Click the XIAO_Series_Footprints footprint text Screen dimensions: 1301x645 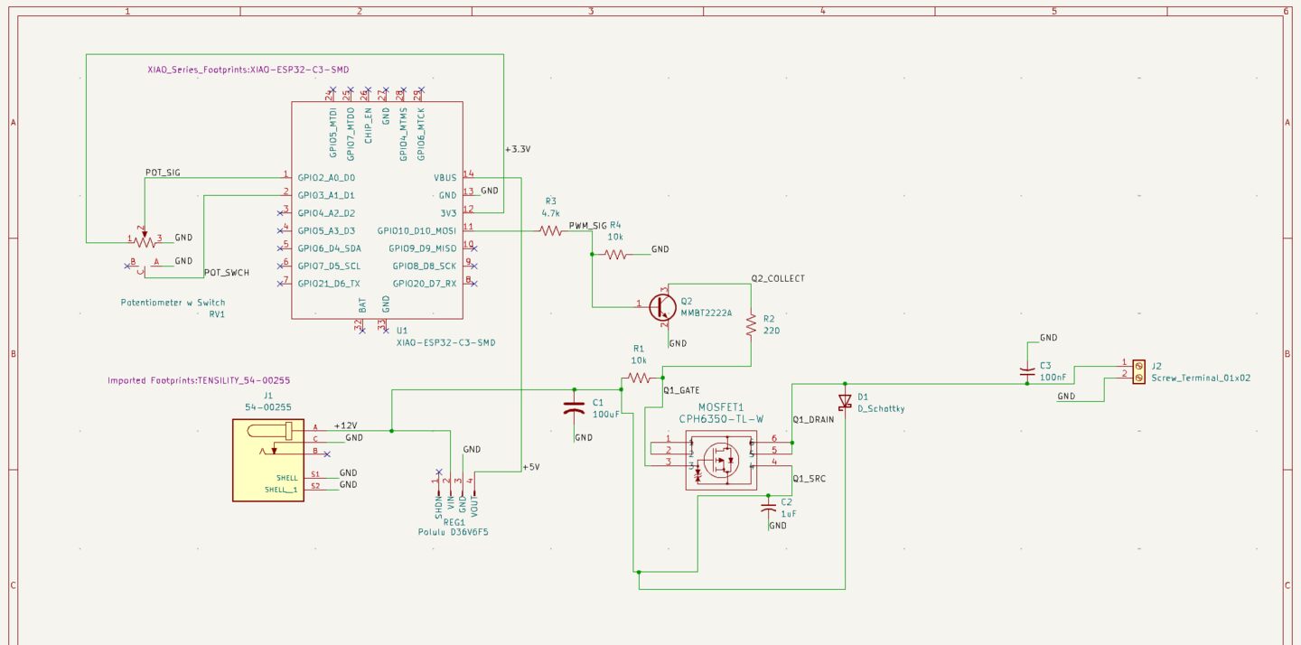[248, 70]
